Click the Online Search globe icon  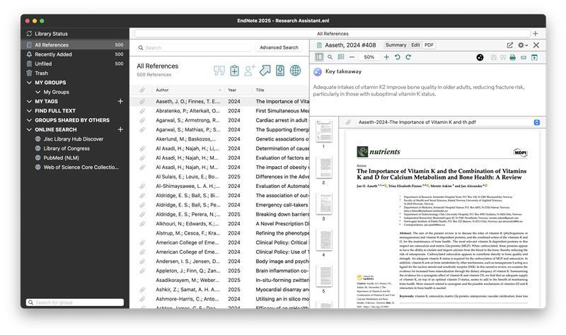(x=295, y=70)
